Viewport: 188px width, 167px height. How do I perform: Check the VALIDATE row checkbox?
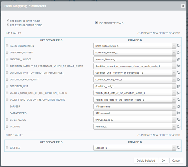[x=7, y=127]
